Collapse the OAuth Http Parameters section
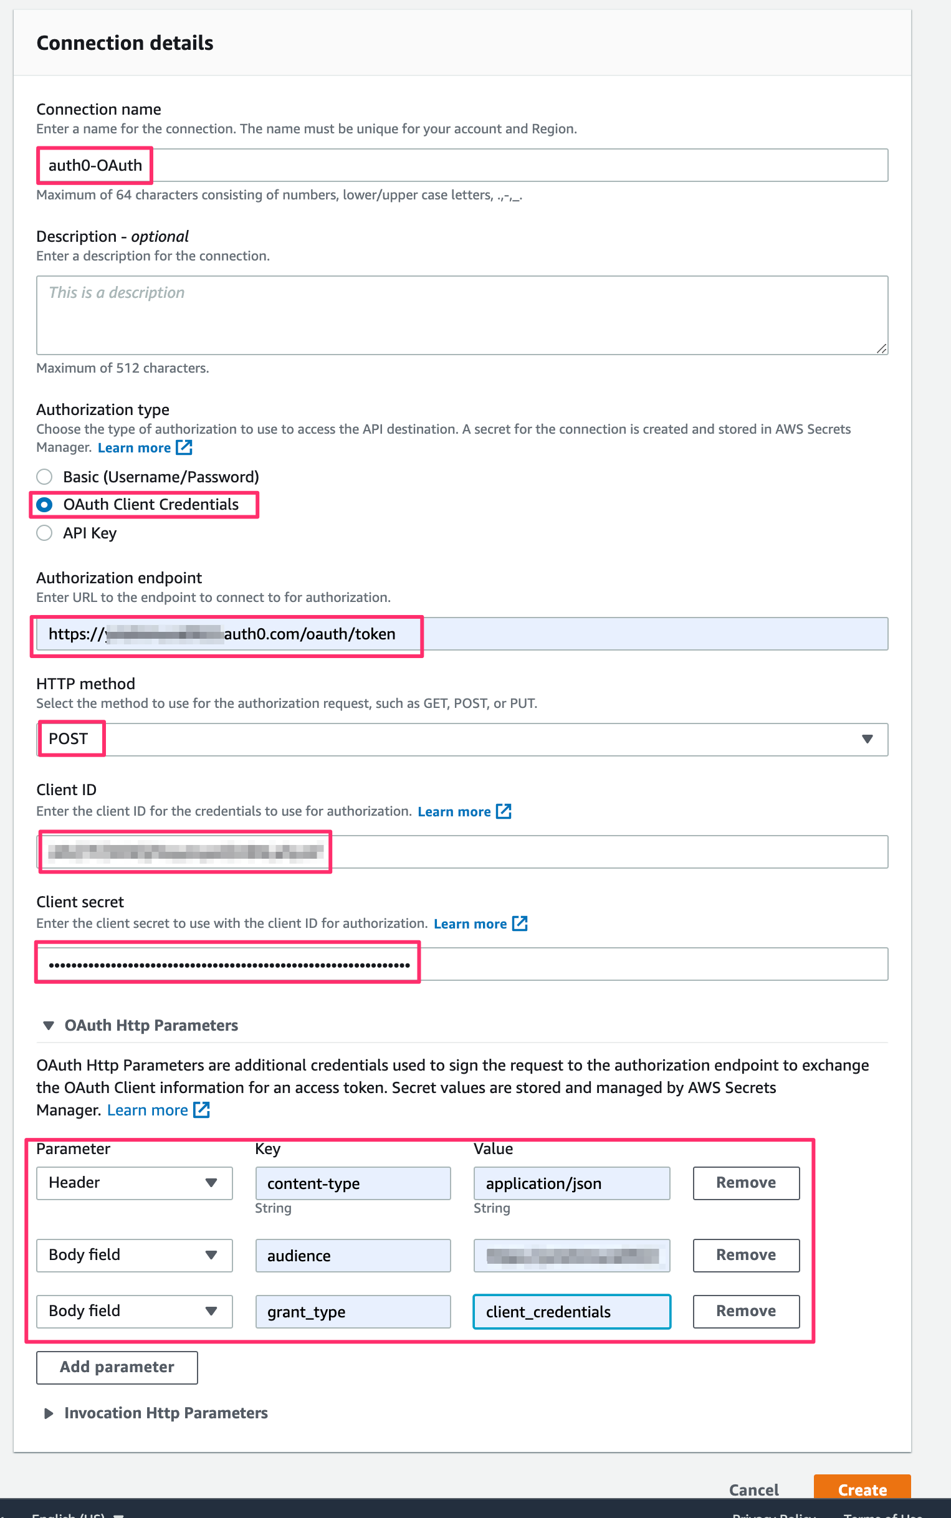Viewport: 951px width, 1518px height. click(49, 1025)
